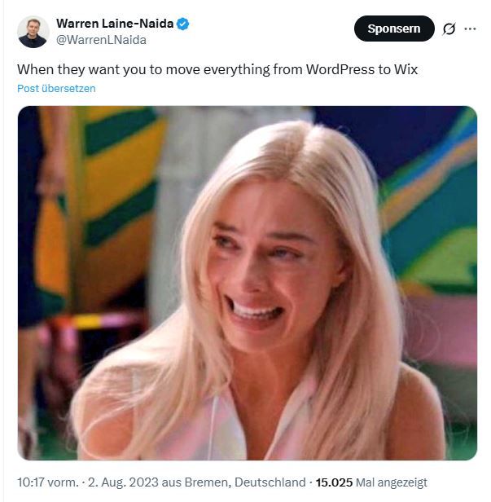The image size is (491, 502).
Task: Open the Warren Laine-Naida display name link
Action: [x=115, y=24]
